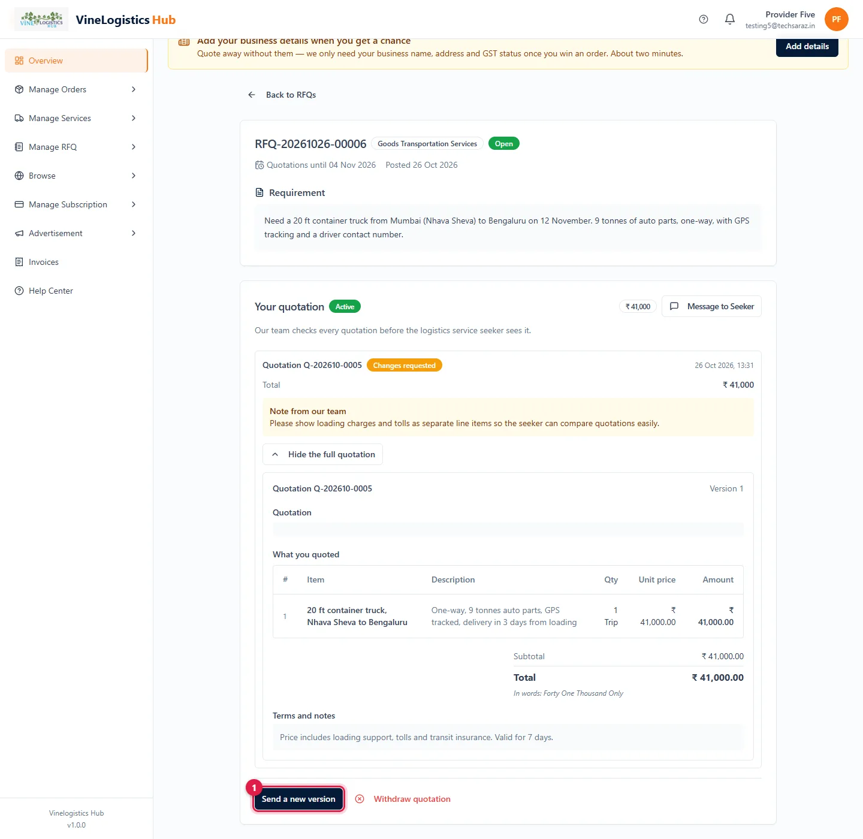Click the withdraw quotation cross-circle icon
The width and height of the screenshot is (863, 839).
point(360,799)
